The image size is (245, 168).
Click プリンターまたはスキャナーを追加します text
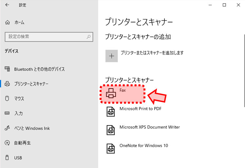(152, 52)
